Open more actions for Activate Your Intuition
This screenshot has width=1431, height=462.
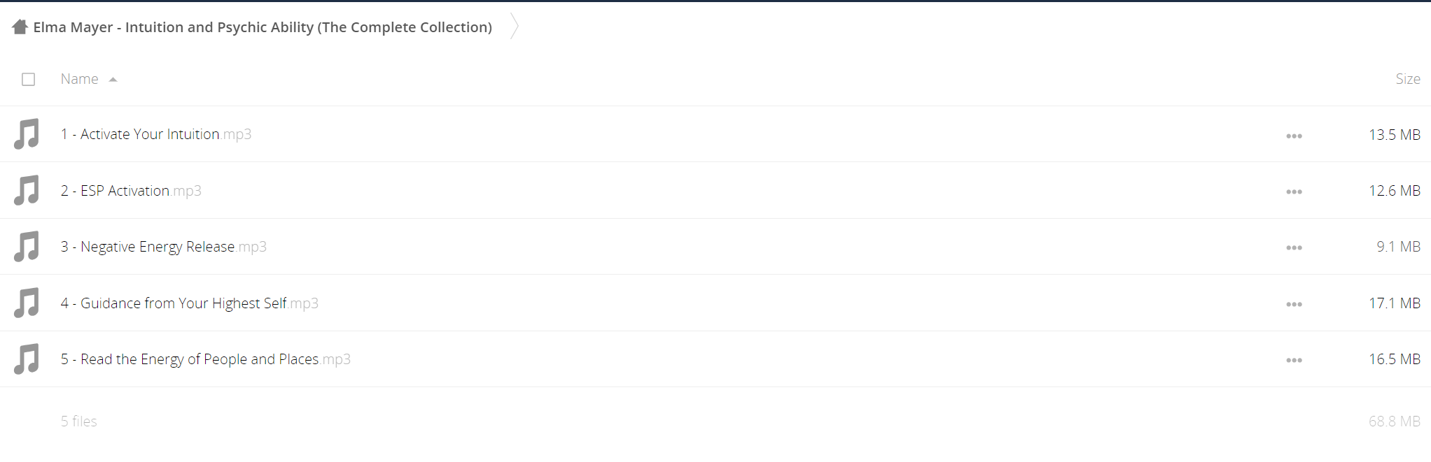click(1294, 136)
